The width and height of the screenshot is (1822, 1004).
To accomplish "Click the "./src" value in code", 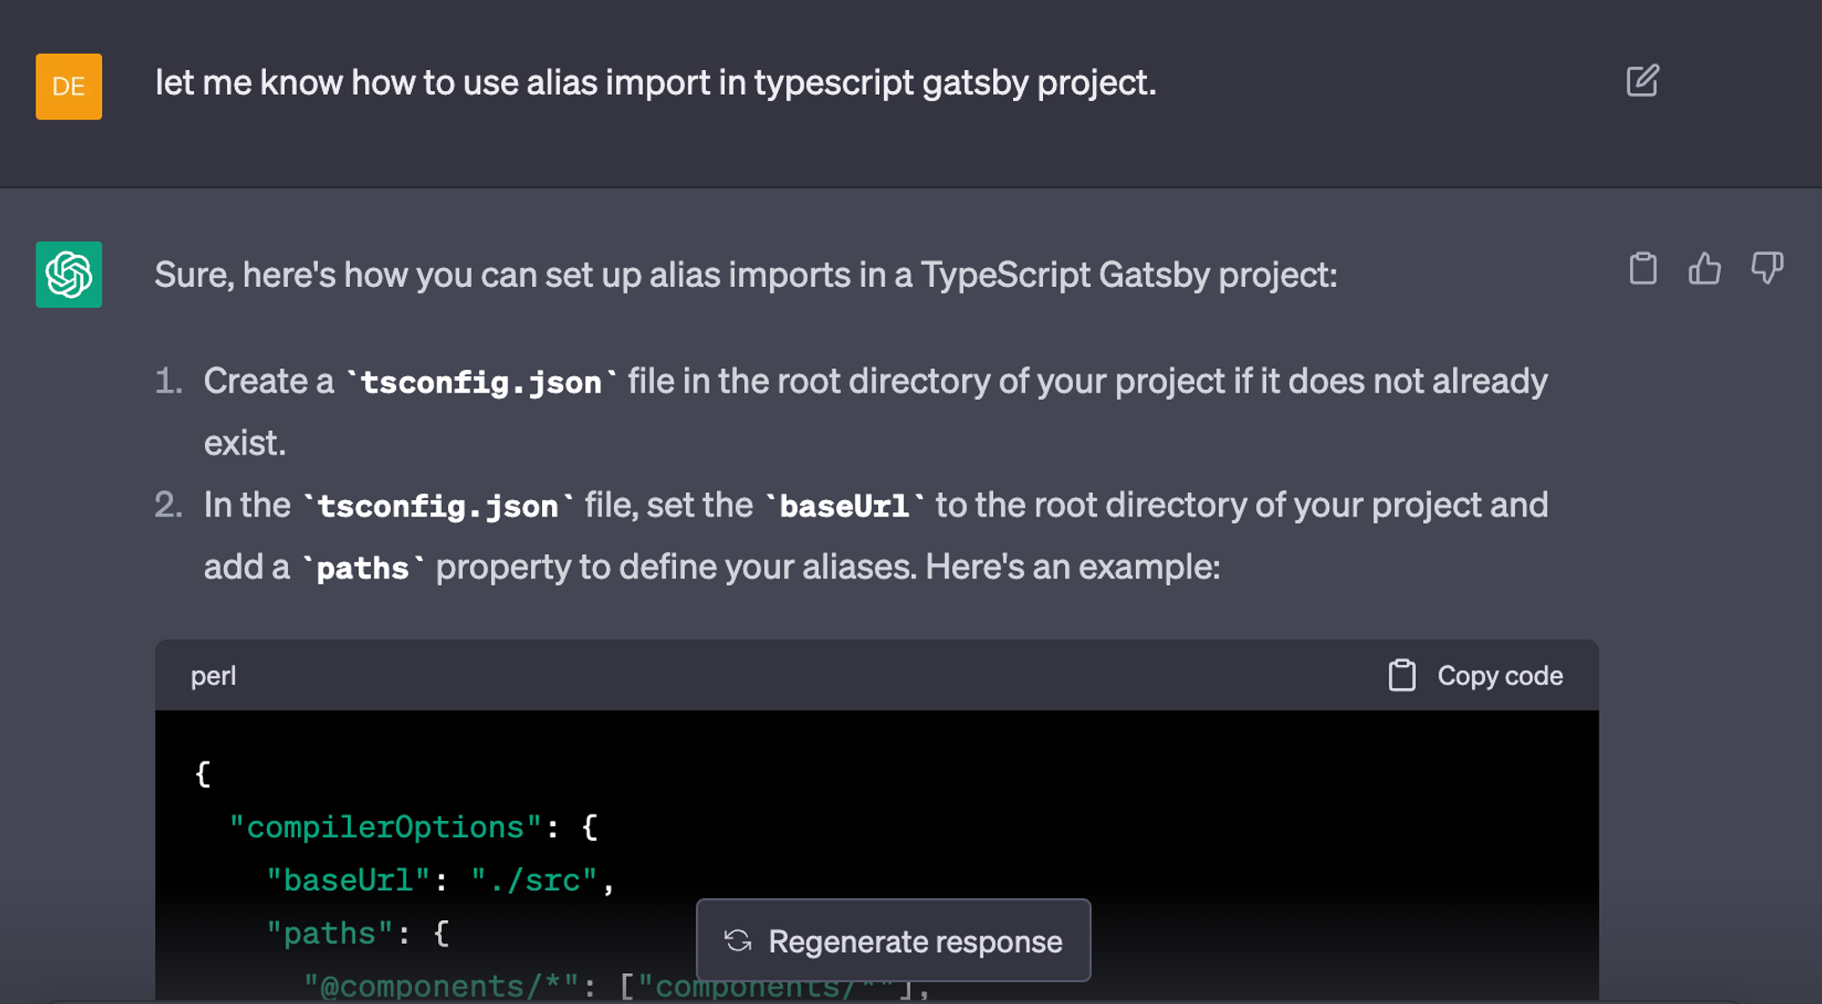I will pyautogui.click(x=534, y=880).
